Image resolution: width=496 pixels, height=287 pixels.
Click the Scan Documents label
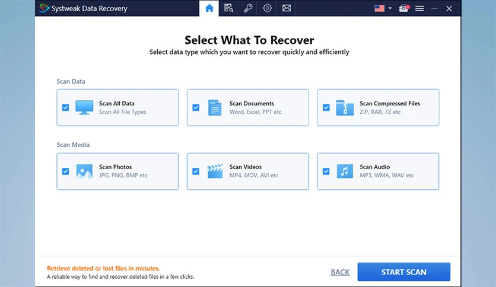[252, 103]
